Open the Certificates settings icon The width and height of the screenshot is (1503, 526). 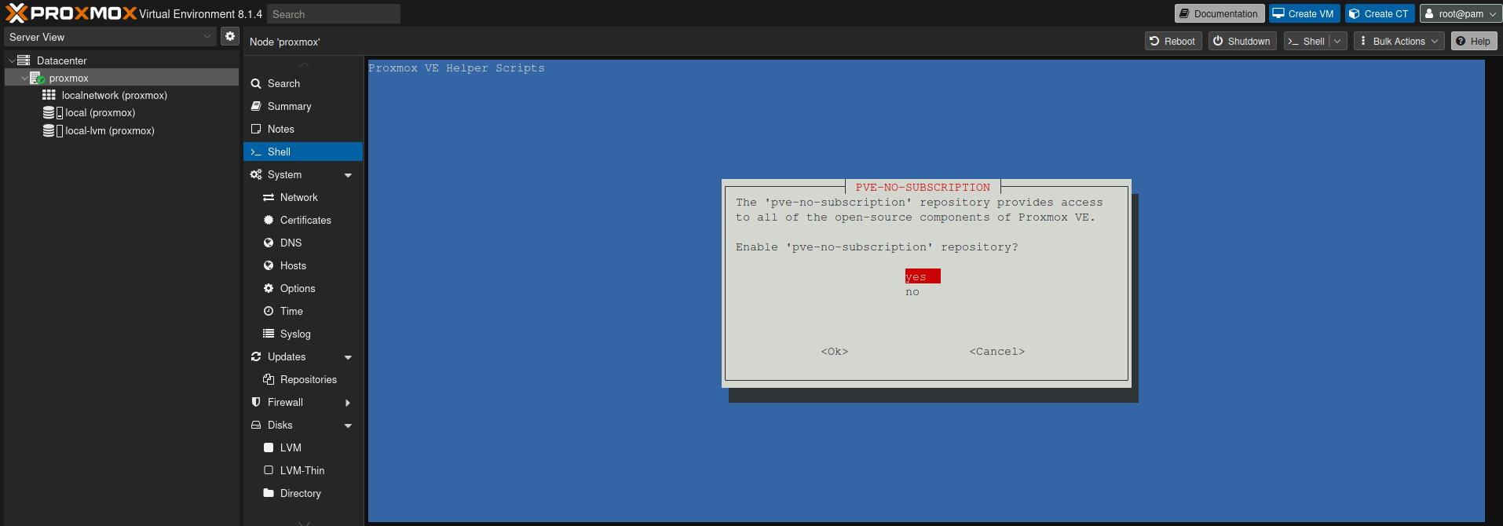(269, 220)
